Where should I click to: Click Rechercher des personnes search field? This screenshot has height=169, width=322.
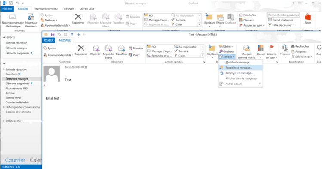[283, 15]
